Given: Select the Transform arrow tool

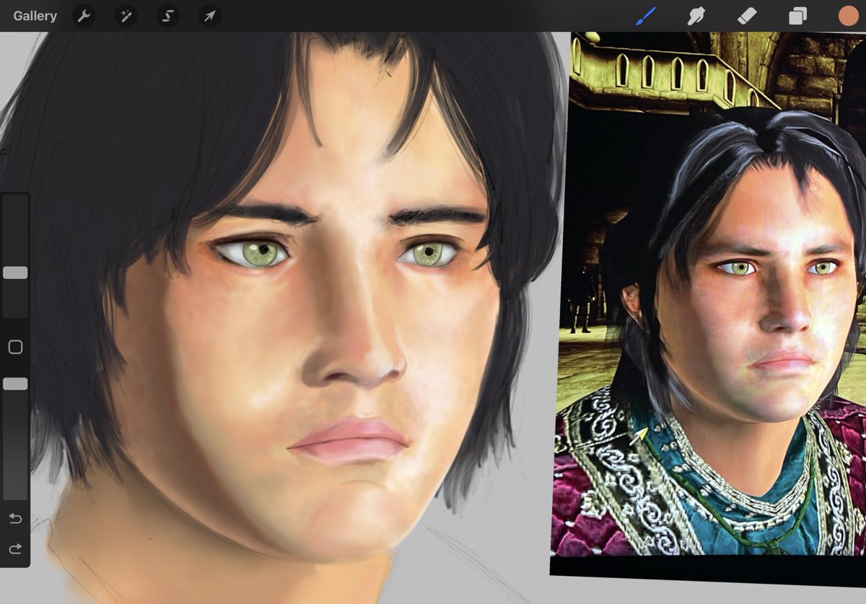Looking at the screenshot, I should click(210, 16).
